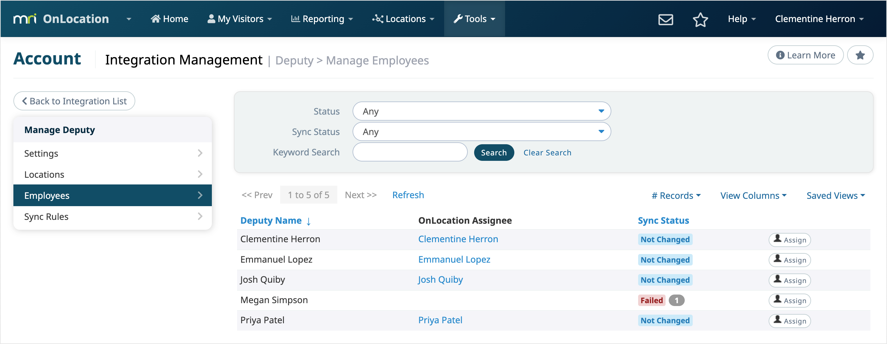Open the Sync Status filter dropdown
Screen dimensions: 887x344
(481, 132)
